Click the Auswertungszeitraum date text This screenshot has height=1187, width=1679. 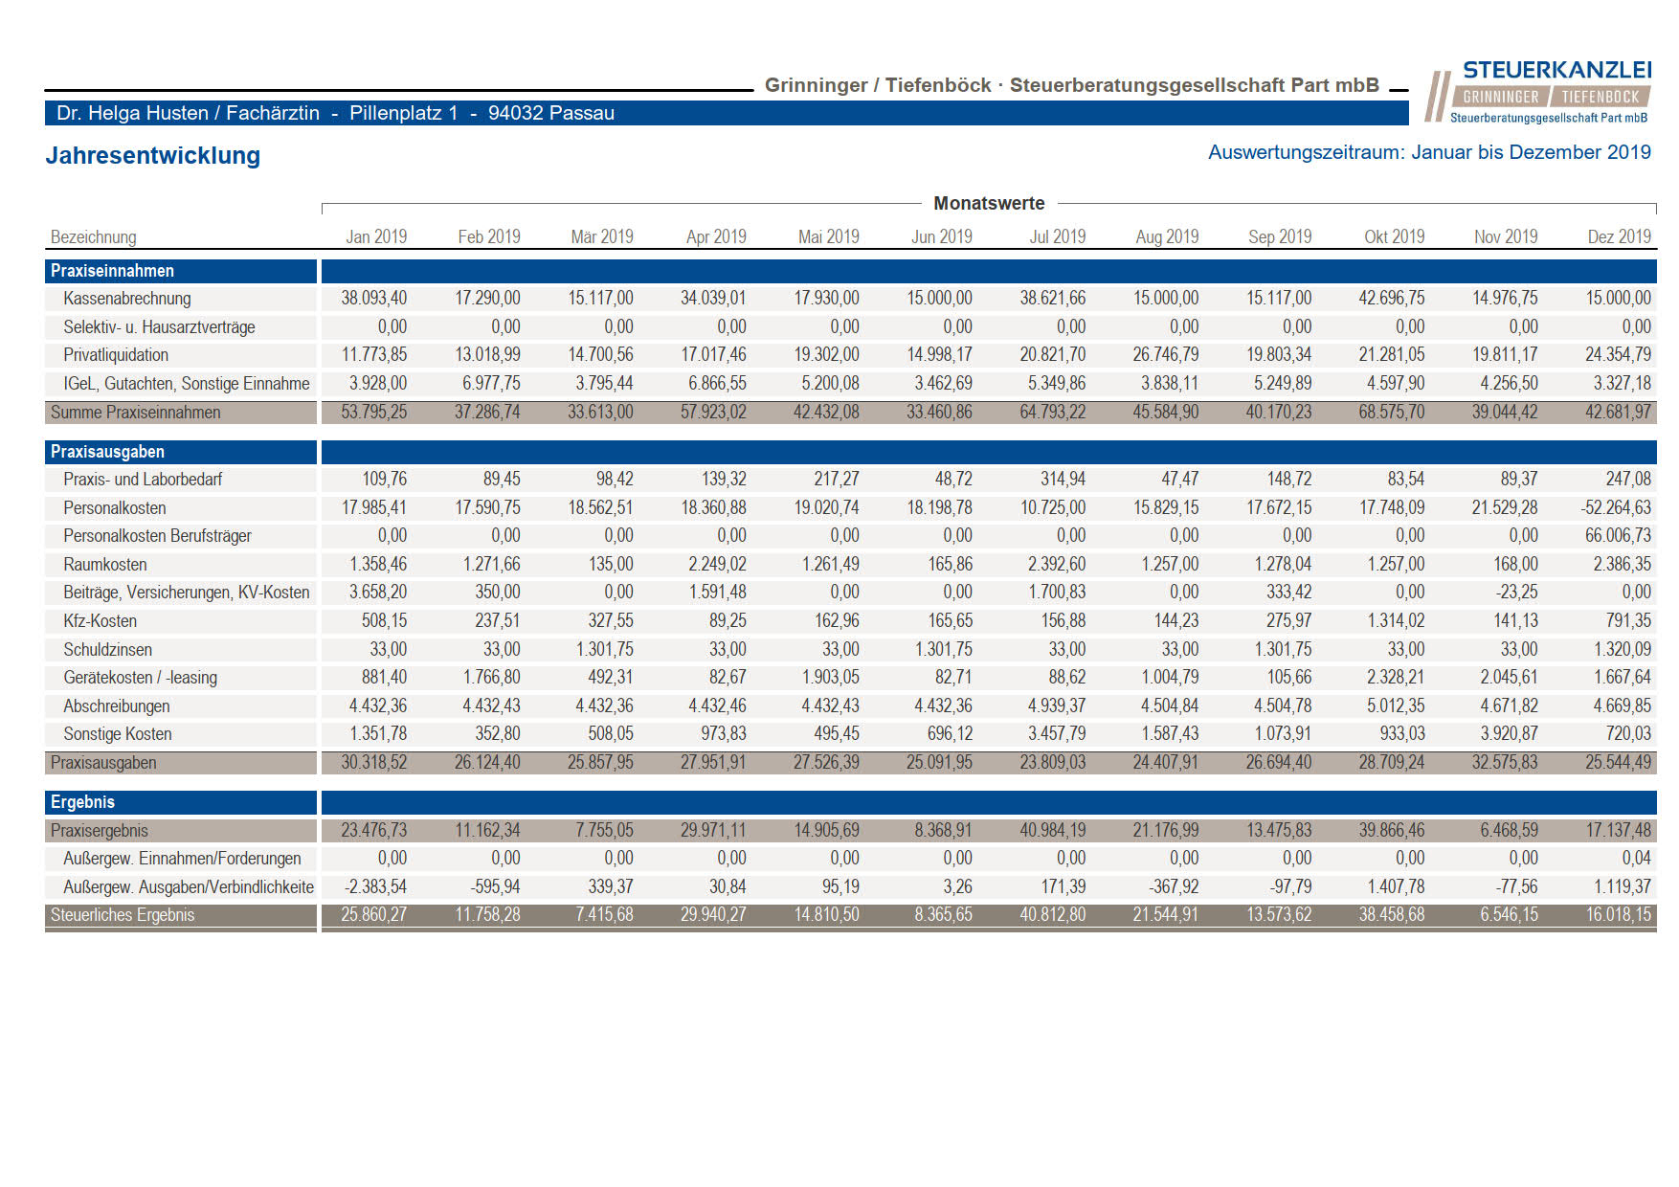[x=1429, y=152]
